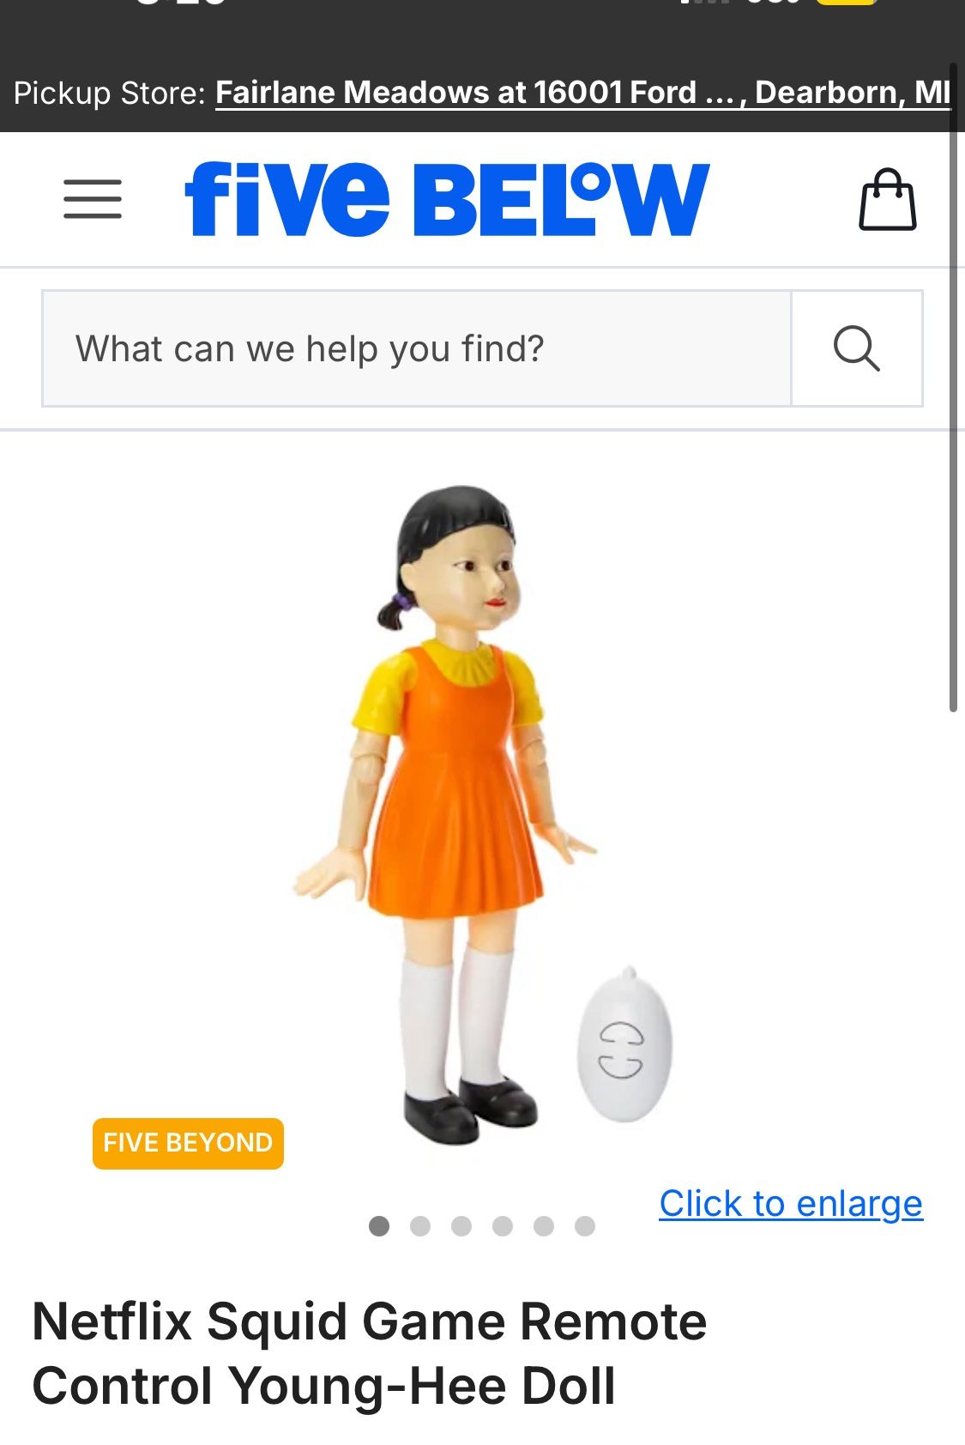Select the fourth image carousel dot
The height and width of the screenshot is (1445, 965).
point(503,1226)
